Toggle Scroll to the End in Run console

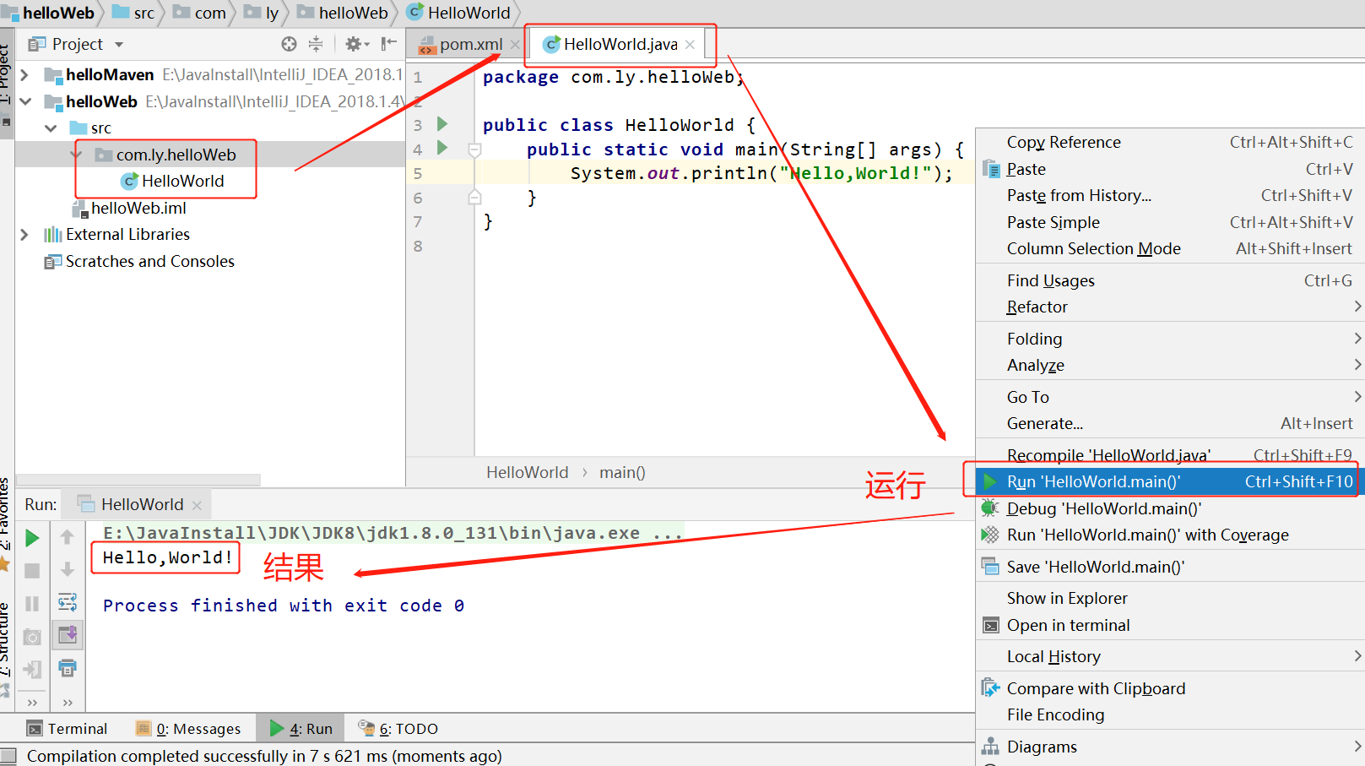[x=68, y=634]
